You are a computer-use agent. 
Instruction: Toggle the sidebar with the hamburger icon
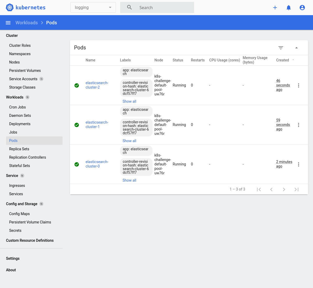pyautogui.click(x=8, y=22)
